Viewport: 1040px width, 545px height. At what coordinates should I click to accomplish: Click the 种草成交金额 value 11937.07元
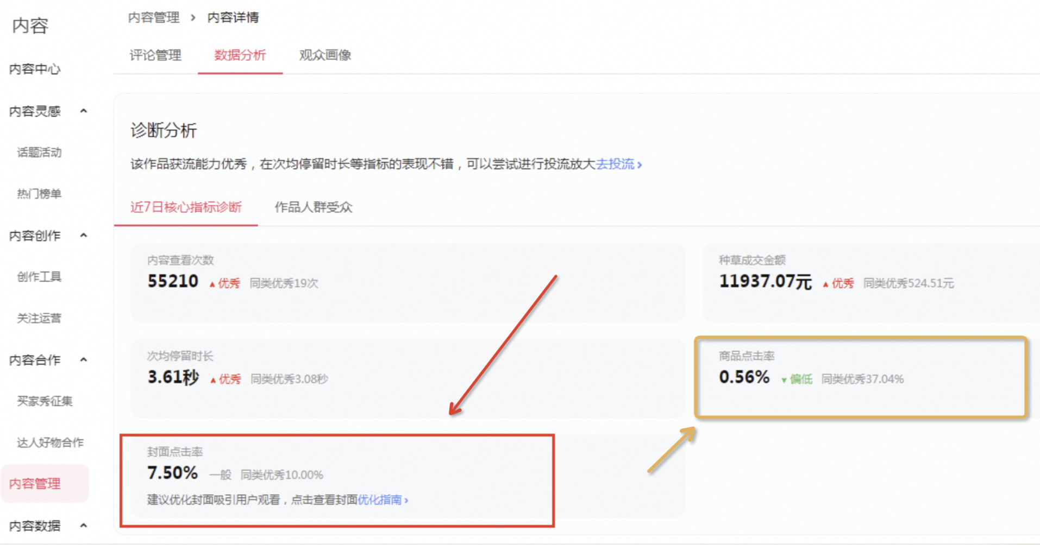(x=765, y=281)
